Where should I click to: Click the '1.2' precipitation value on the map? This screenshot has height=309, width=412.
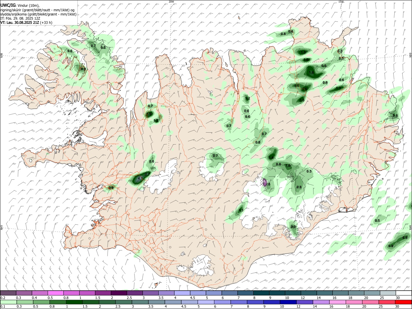pyautogui.click(x=248, y=98)
